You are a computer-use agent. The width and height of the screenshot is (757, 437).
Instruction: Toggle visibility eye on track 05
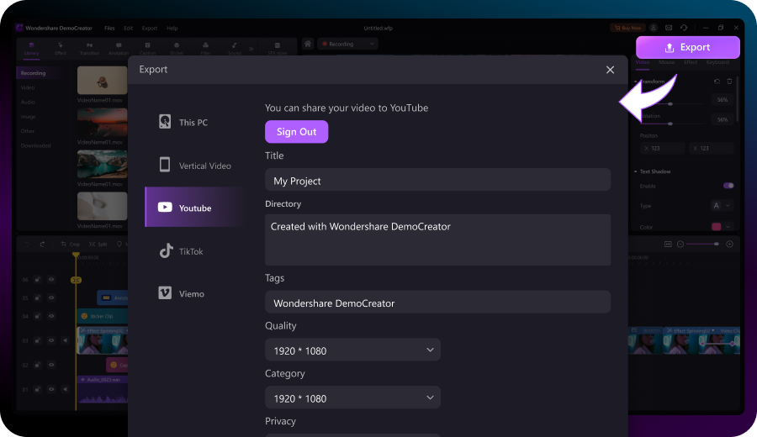50,297
